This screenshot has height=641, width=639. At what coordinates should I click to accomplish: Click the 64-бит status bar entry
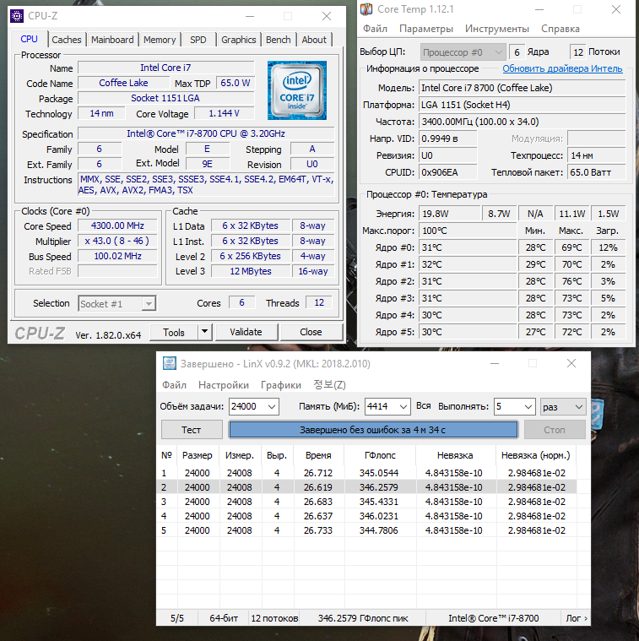[224, 618]
